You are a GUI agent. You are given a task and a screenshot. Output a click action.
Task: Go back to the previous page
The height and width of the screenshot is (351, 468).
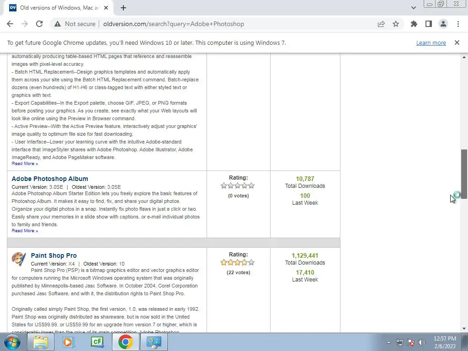point(10,24)
